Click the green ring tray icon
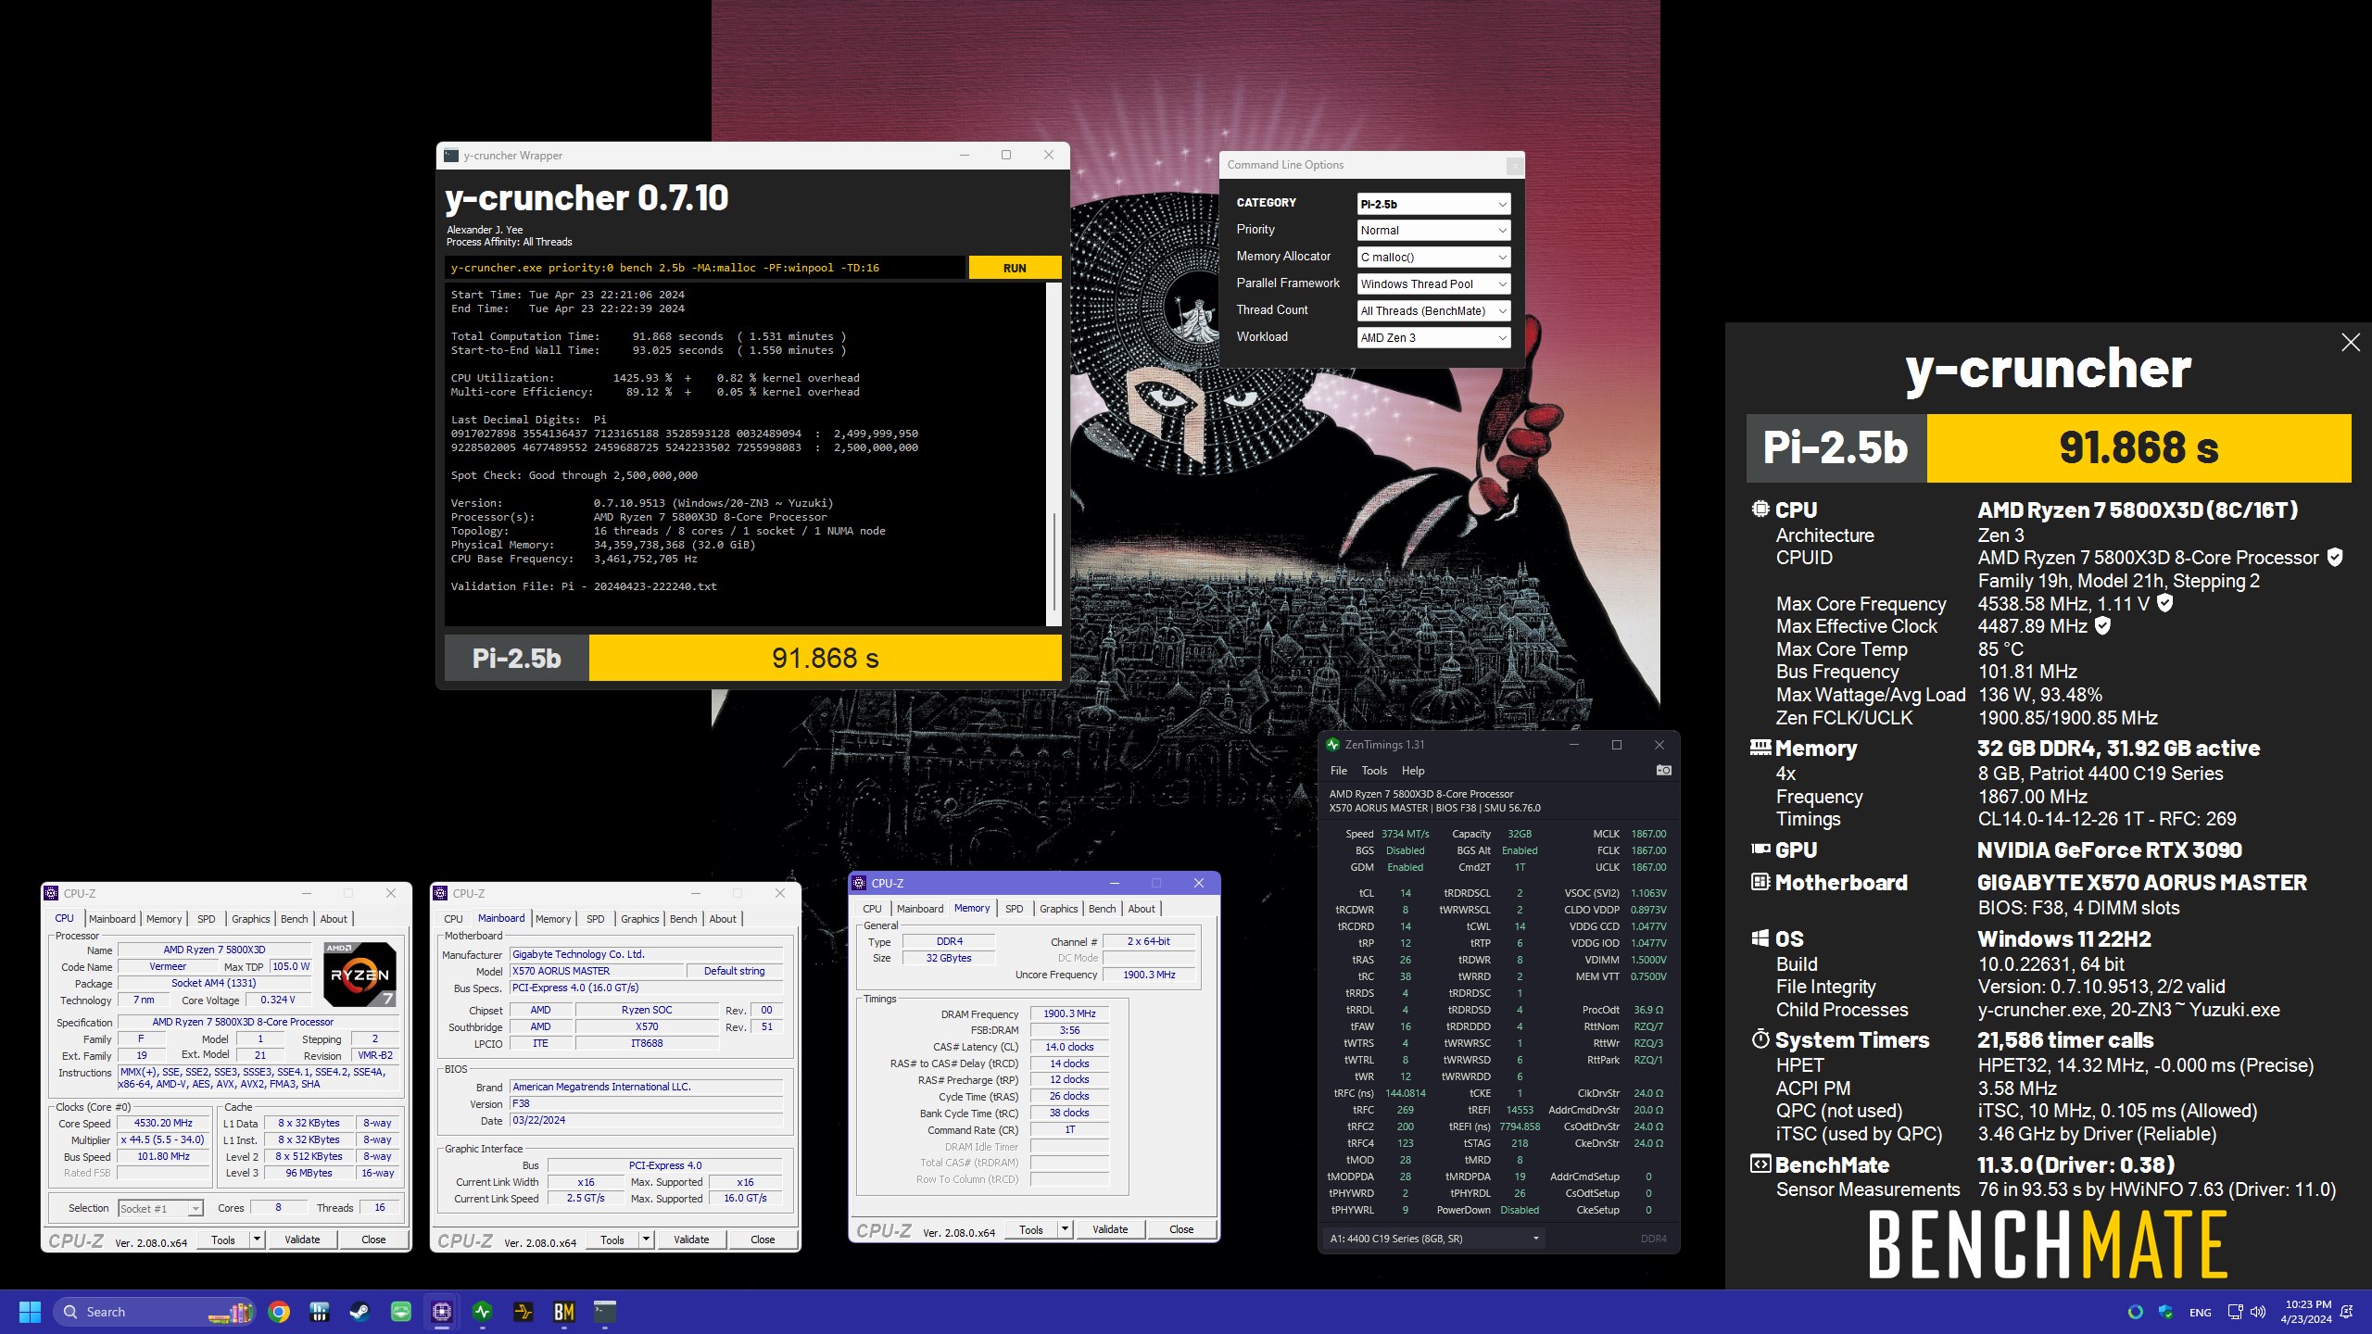 click(2136, 1312)
